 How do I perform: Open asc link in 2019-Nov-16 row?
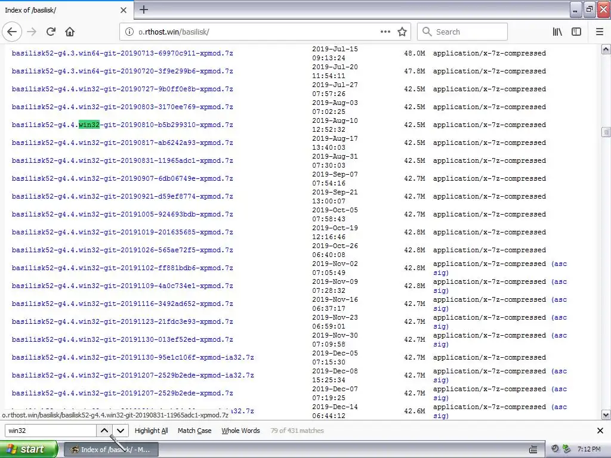point(560,300)
